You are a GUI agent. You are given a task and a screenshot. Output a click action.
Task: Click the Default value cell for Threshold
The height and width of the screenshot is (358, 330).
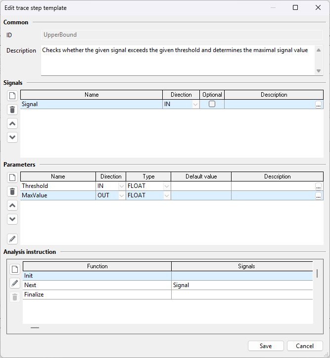[201, 186]
